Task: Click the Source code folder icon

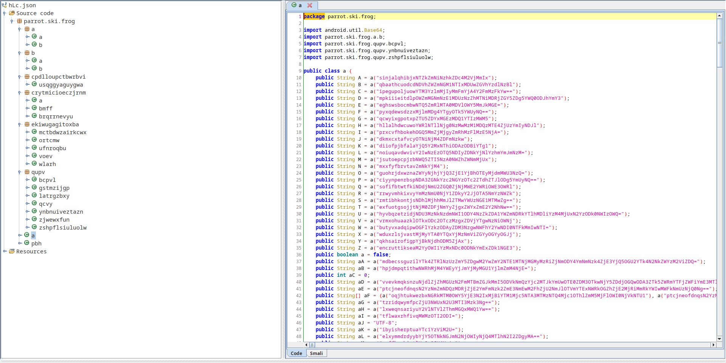Action: (12, 13)
